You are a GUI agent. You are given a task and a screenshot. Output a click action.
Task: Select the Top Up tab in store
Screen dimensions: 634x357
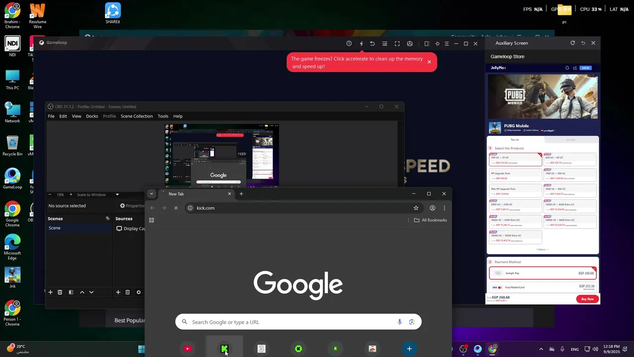coord(515,140)
